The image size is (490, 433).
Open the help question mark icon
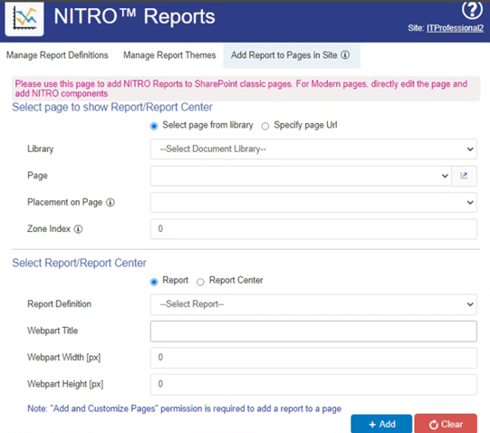click(x=472, y=9)
